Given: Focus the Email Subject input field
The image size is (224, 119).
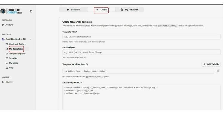Looking at the screenshot, I should pos(142,52).
